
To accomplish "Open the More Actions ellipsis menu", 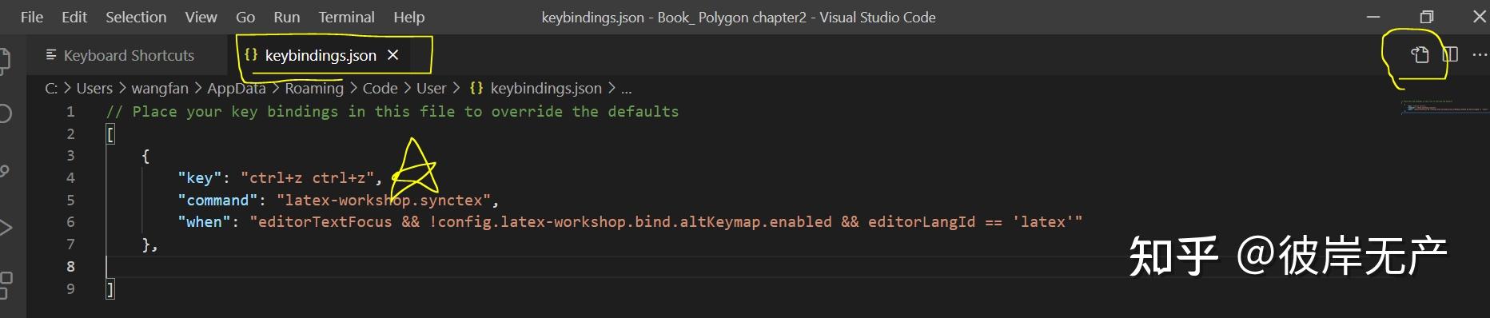I will [x=1480, y=54].
